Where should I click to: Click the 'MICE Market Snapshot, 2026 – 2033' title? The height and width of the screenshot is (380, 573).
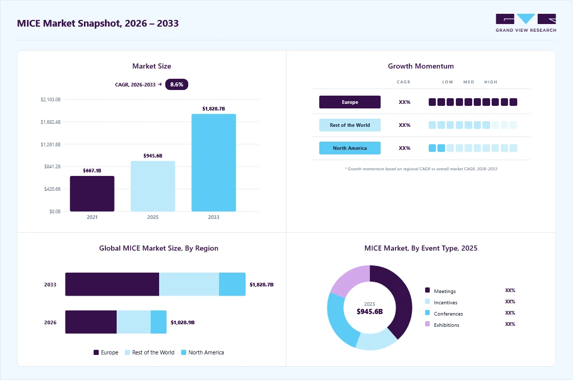pos(98,24)
